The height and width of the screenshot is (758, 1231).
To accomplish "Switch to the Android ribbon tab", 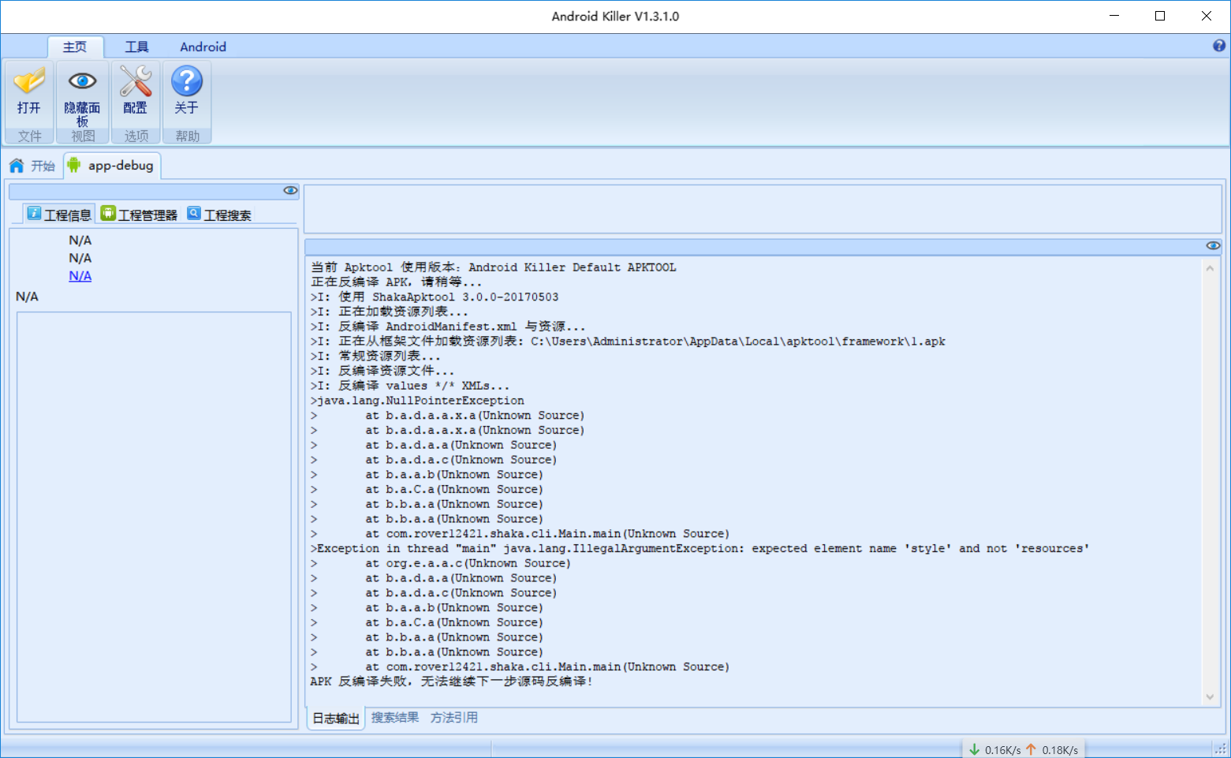I will click(x=202, y=47).
